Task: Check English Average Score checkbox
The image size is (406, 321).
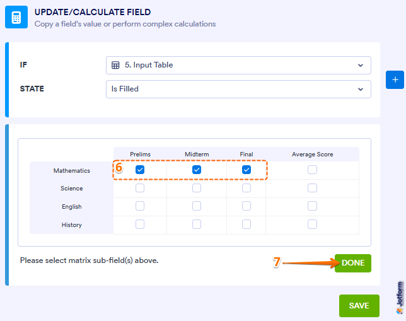Action: [x=312, y=206]
